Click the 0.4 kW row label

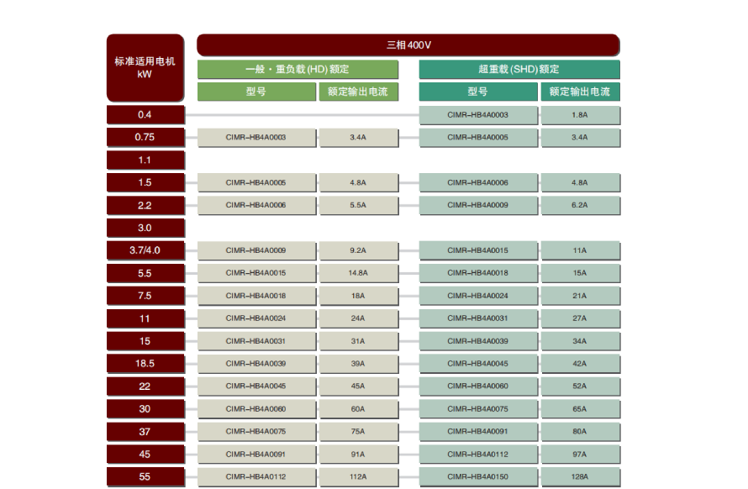(145, 115)
